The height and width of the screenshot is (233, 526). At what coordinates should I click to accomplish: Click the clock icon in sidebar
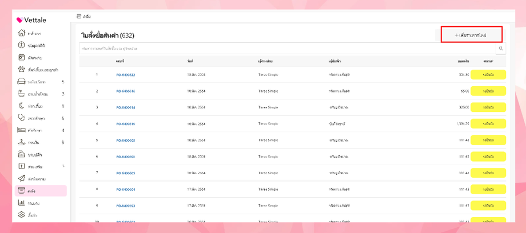click(x=21, y=45)
